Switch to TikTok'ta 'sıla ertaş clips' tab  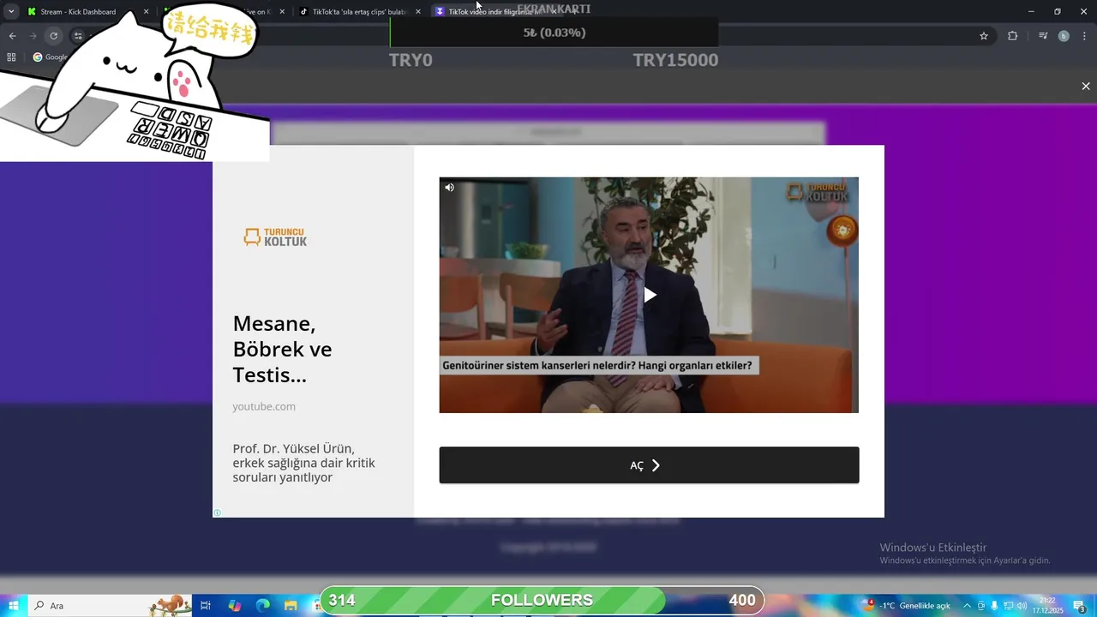[x=359, y=12]
